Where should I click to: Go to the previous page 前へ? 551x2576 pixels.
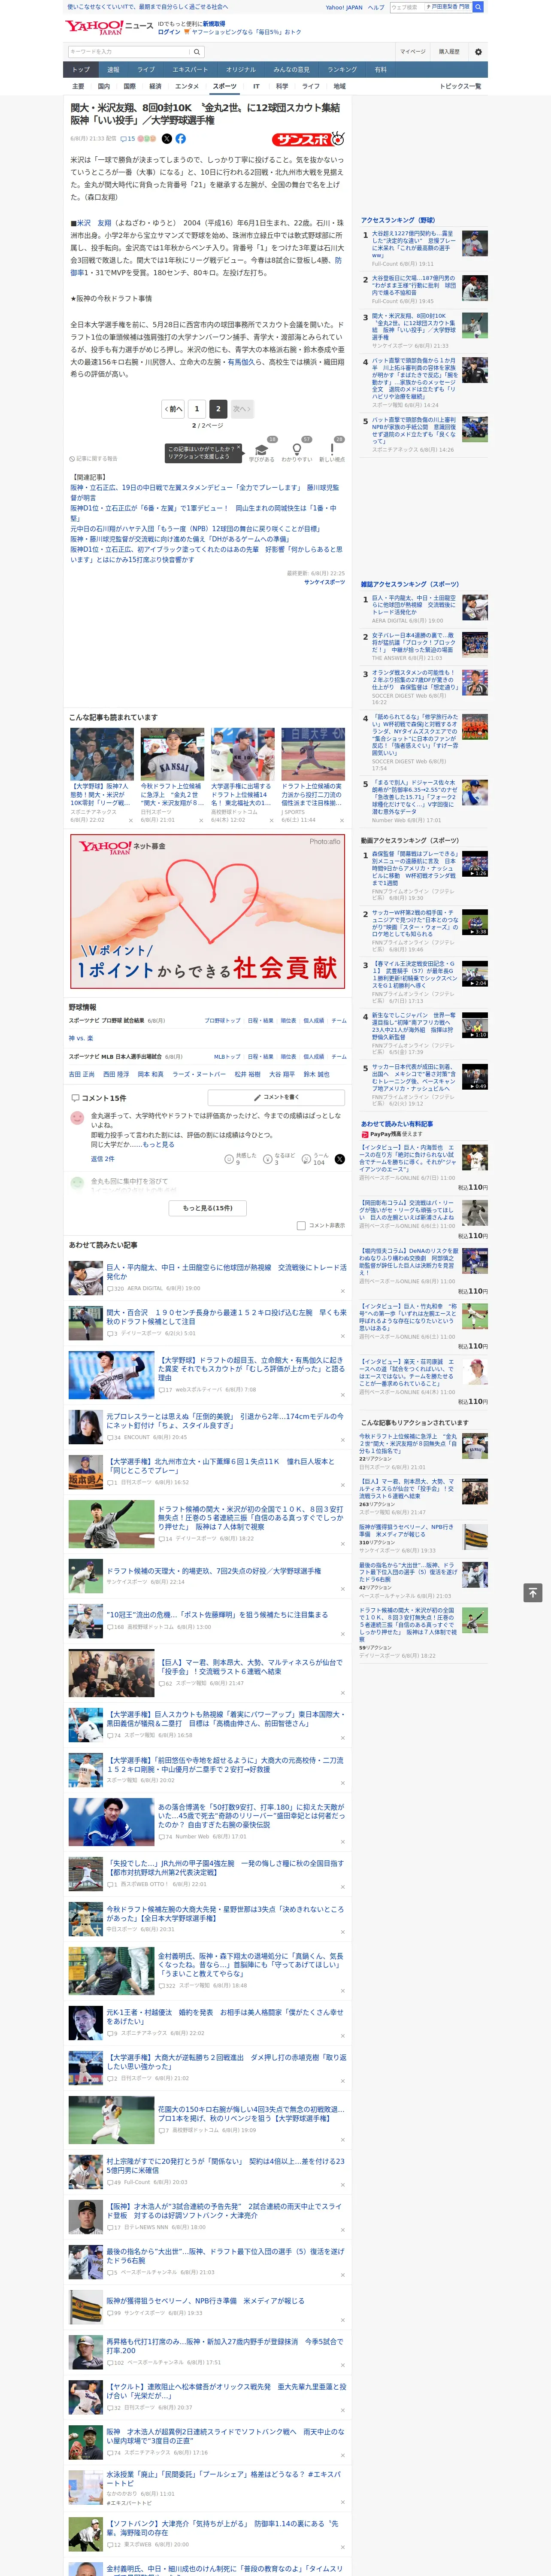pyautogui.click(x=174, y=409)
